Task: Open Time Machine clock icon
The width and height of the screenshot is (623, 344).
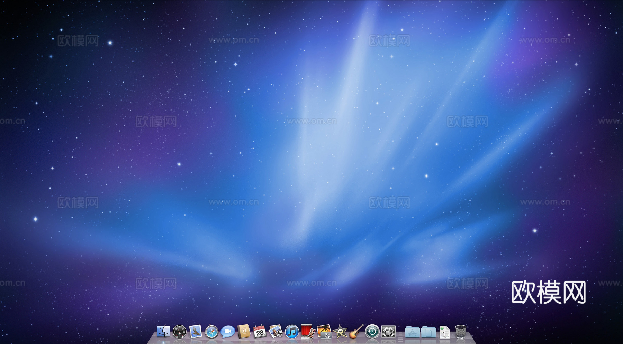Action: [372, 332]
